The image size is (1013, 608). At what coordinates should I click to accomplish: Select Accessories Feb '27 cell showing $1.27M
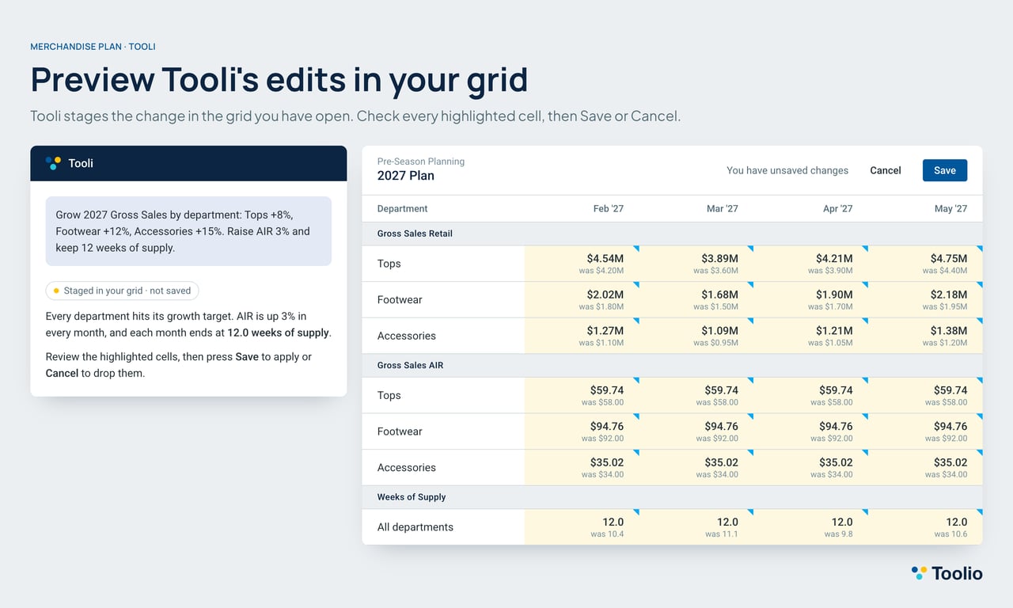[x=582, y=336]
